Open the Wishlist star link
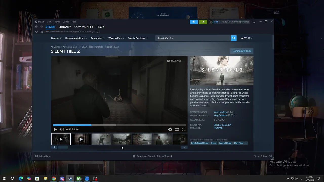 (x=247, y=38)
